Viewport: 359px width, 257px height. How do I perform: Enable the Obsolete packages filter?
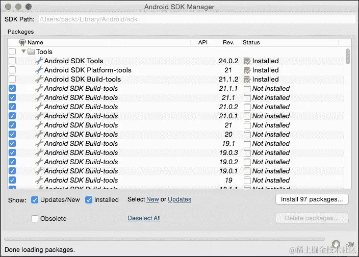[x=35, y=219]
